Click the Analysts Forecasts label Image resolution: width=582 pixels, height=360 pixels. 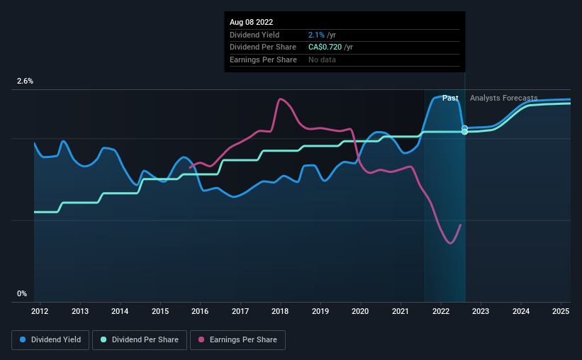(504, 98)
